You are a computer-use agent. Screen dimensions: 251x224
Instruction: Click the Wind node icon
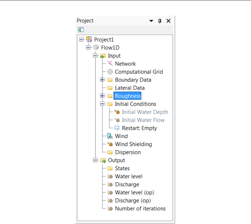[x=110, y=136]
